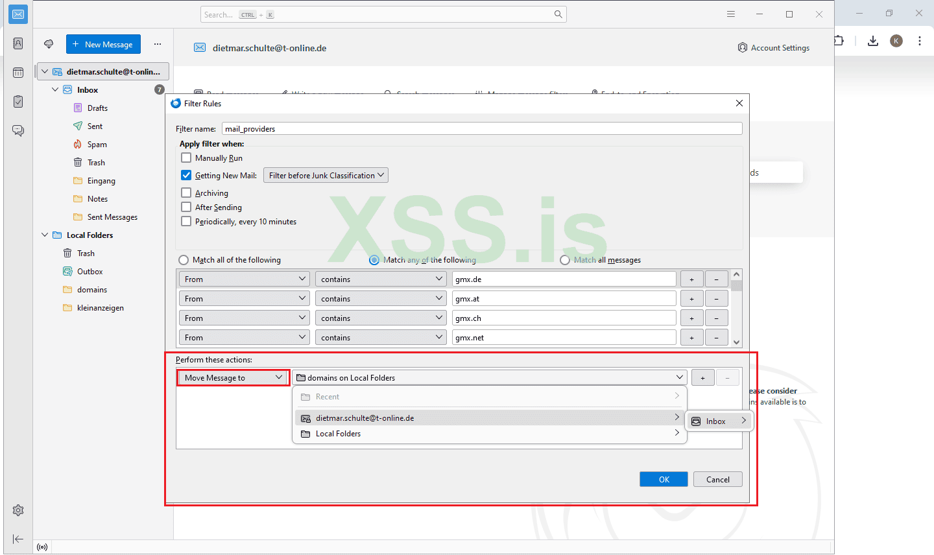The height and width of the screenshot is (555, 934).
Task: Uncheck Getting New Mail checkbox
Action: [186, 175]
